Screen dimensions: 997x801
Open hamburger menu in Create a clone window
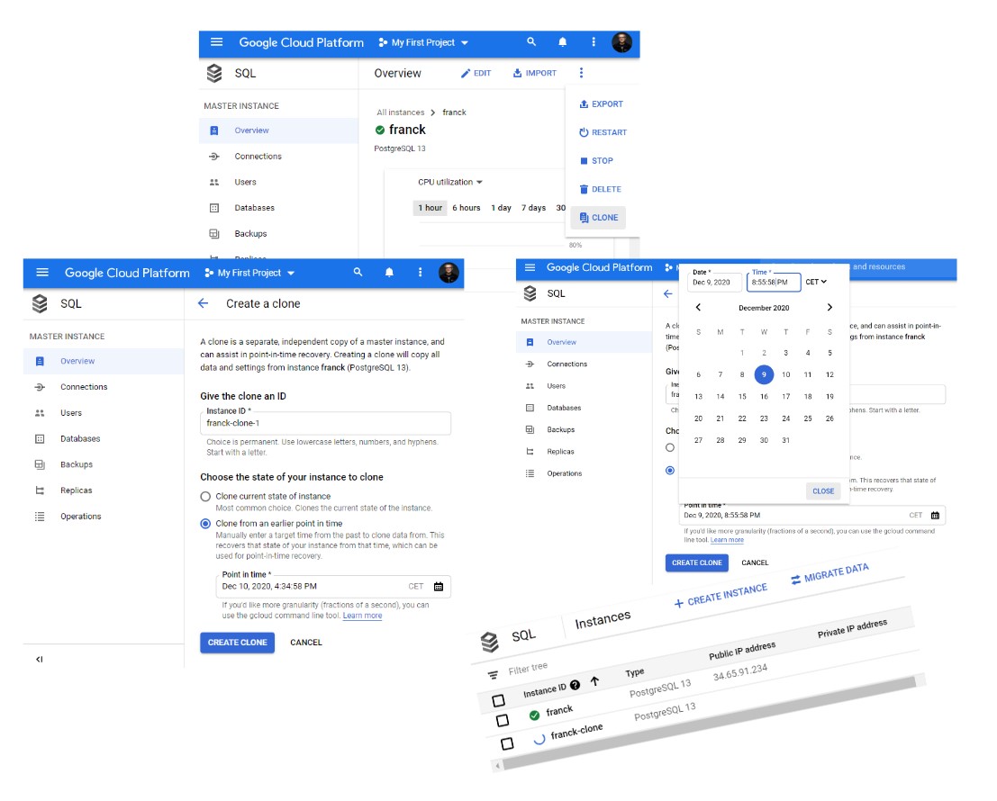(x=42, y=273)
